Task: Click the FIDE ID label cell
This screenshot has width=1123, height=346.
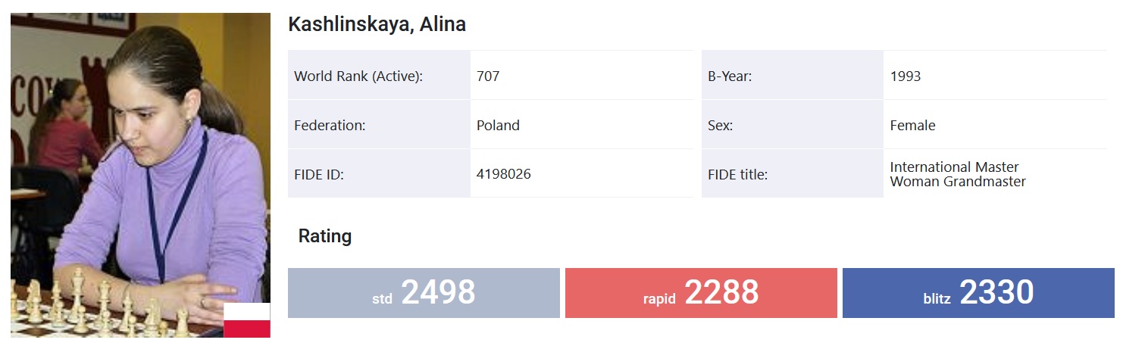Action: 379,175
